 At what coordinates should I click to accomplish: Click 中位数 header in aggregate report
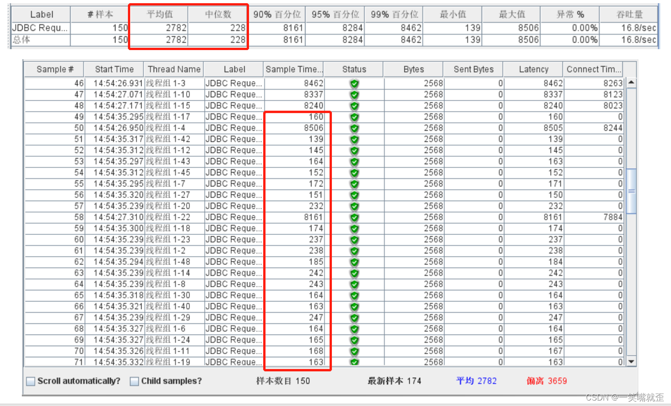click(x=218, y=14)
